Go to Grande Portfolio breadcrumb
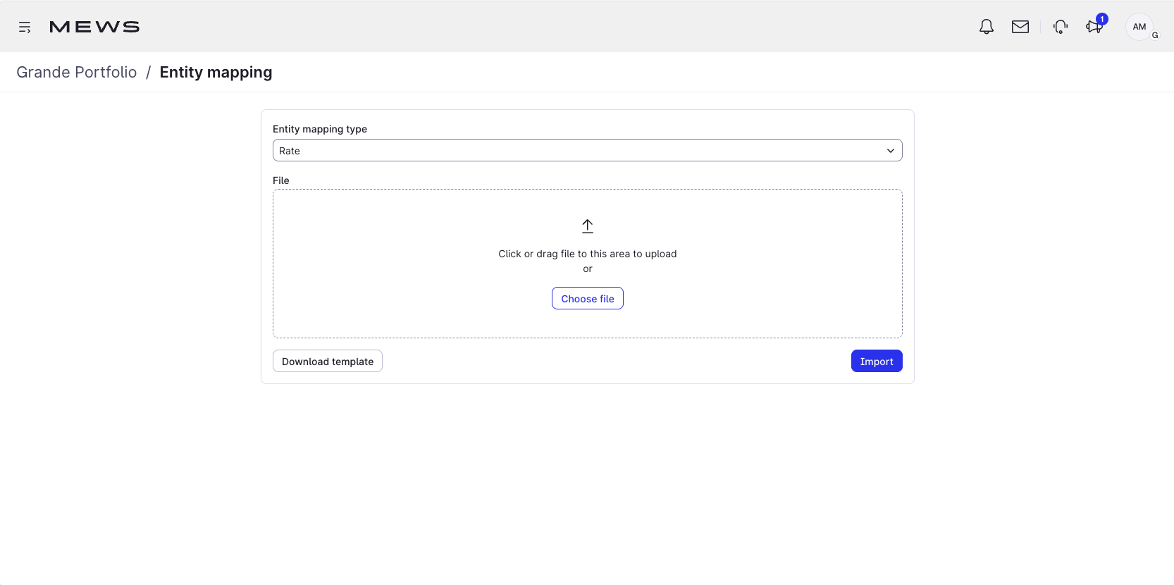 click(x=77, y=73)
